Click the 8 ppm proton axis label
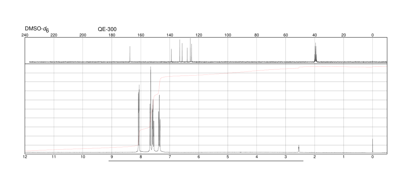This screenshot has height=178, width=414. (x=141, y=157)
